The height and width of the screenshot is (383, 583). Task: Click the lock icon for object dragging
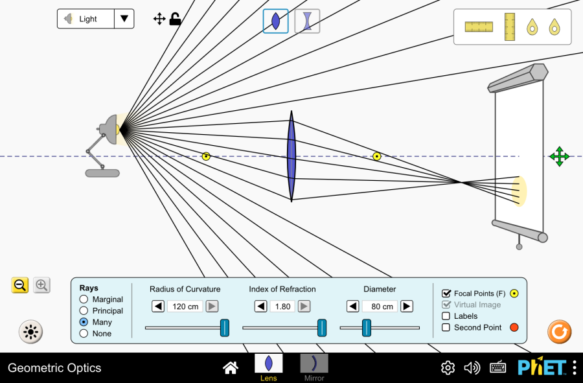[x=175, y=19]
